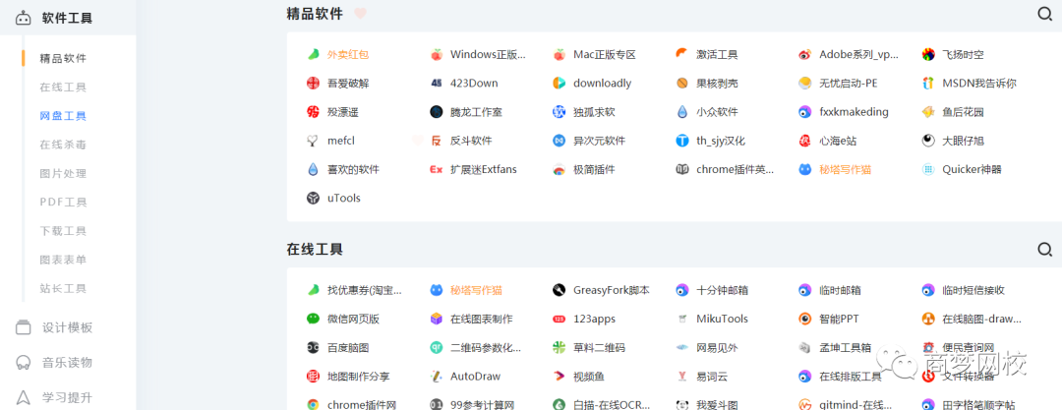Open the MikuTools link

click(x=722, y=319)
